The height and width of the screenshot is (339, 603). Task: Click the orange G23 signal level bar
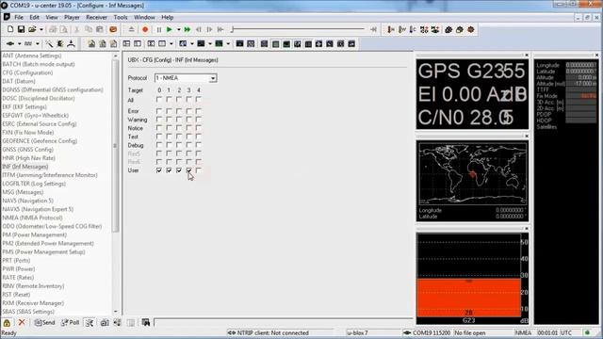(x=468, y=298)
